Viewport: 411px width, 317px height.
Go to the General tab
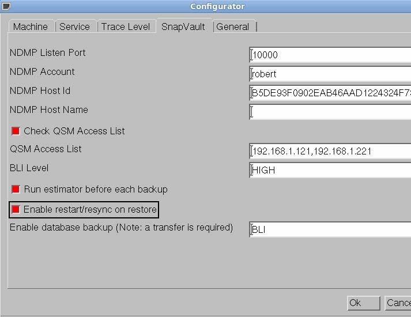(233, 27)
